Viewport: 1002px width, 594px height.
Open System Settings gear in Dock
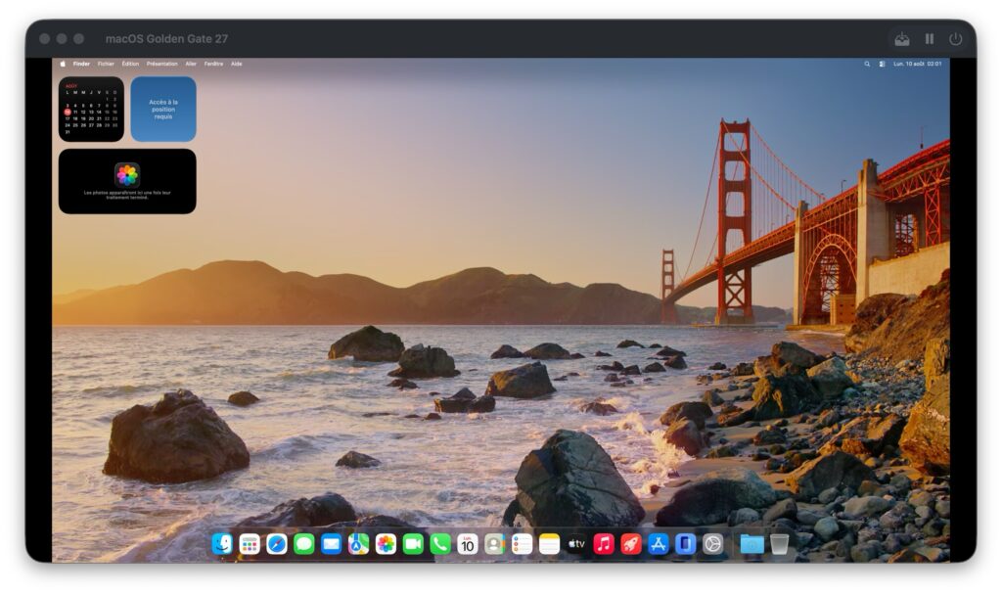click(x=713, y=544)
